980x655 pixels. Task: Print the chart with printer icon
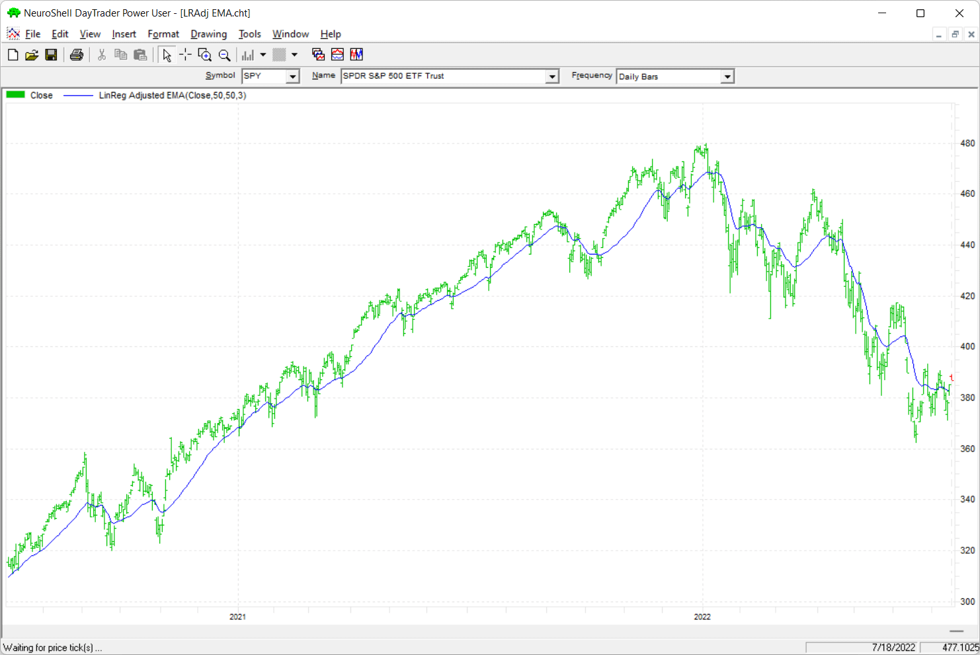click(x=77, y=55)
